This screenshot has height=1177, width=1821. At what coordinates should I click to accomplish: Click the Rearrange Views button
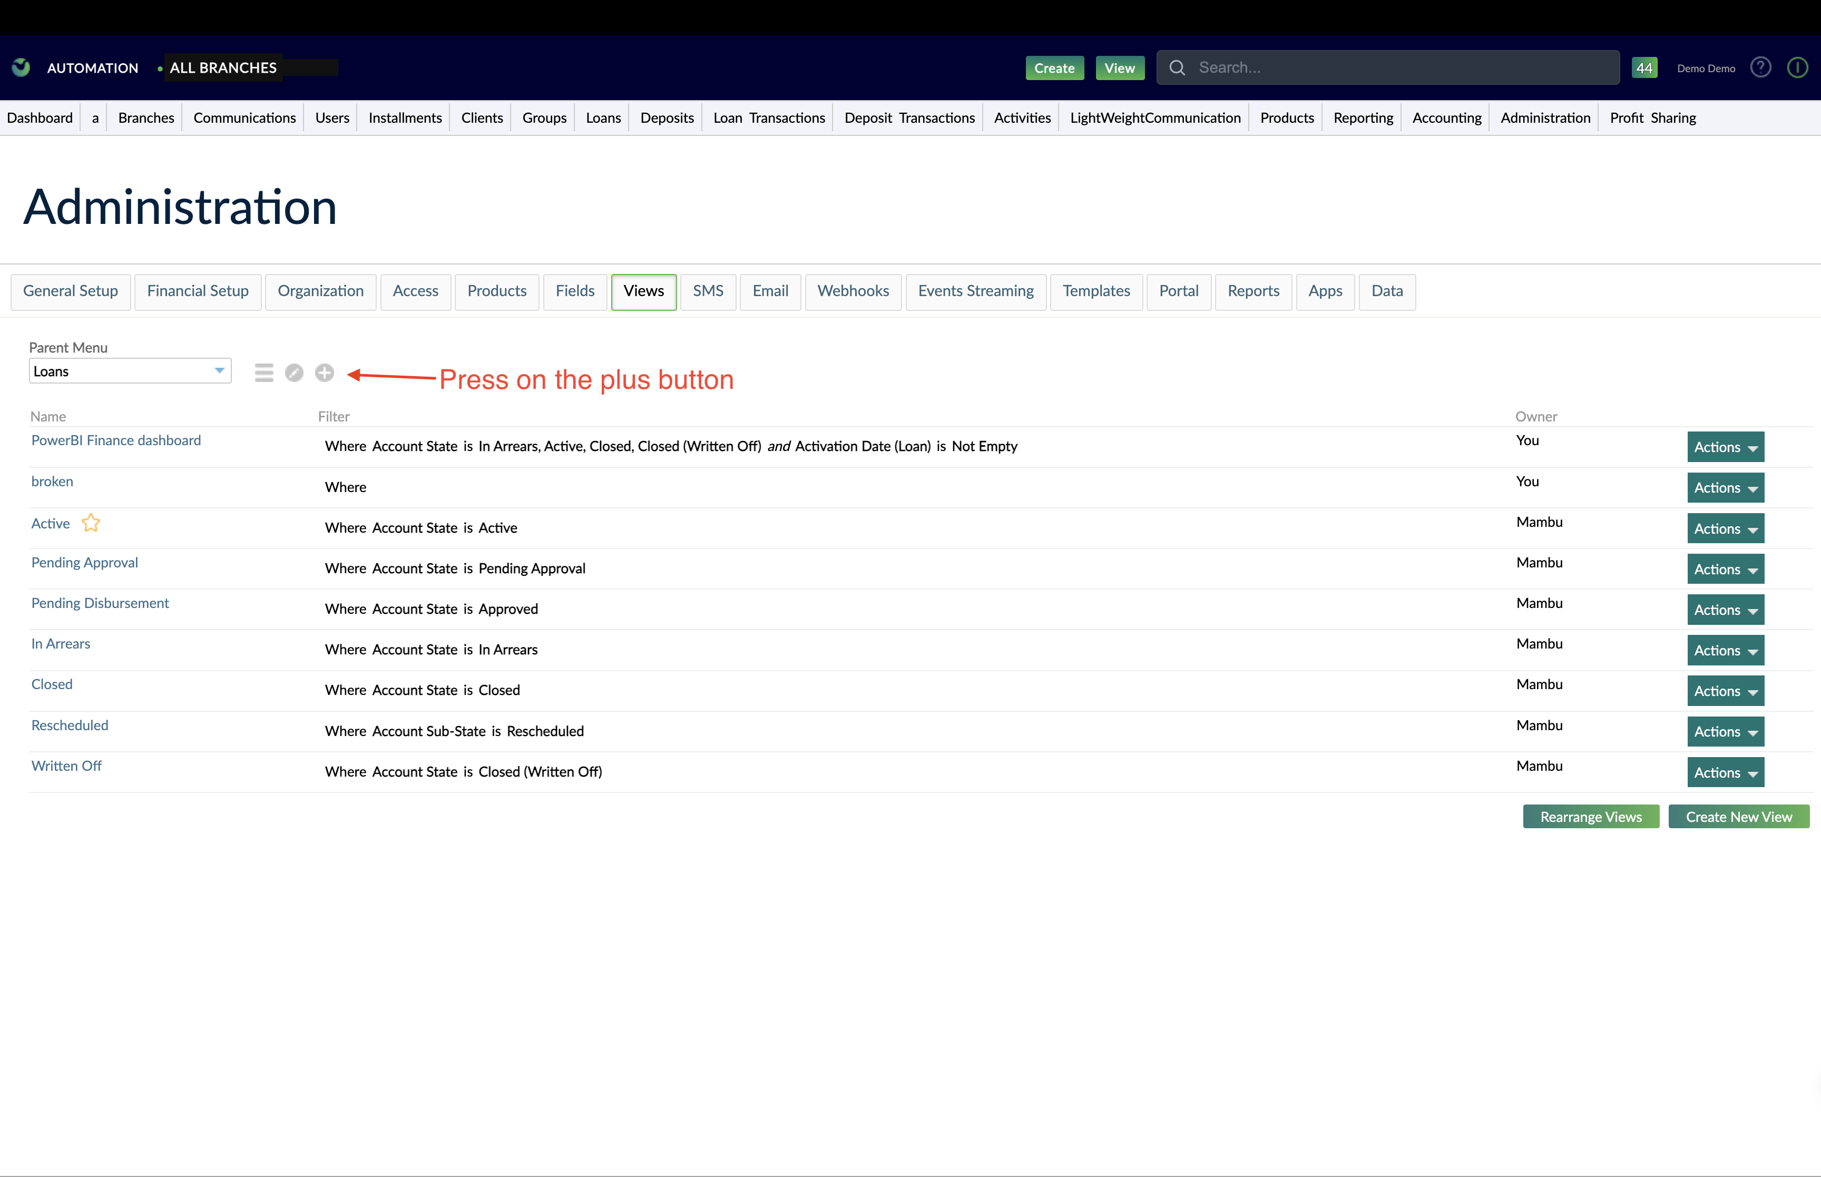1590,816
